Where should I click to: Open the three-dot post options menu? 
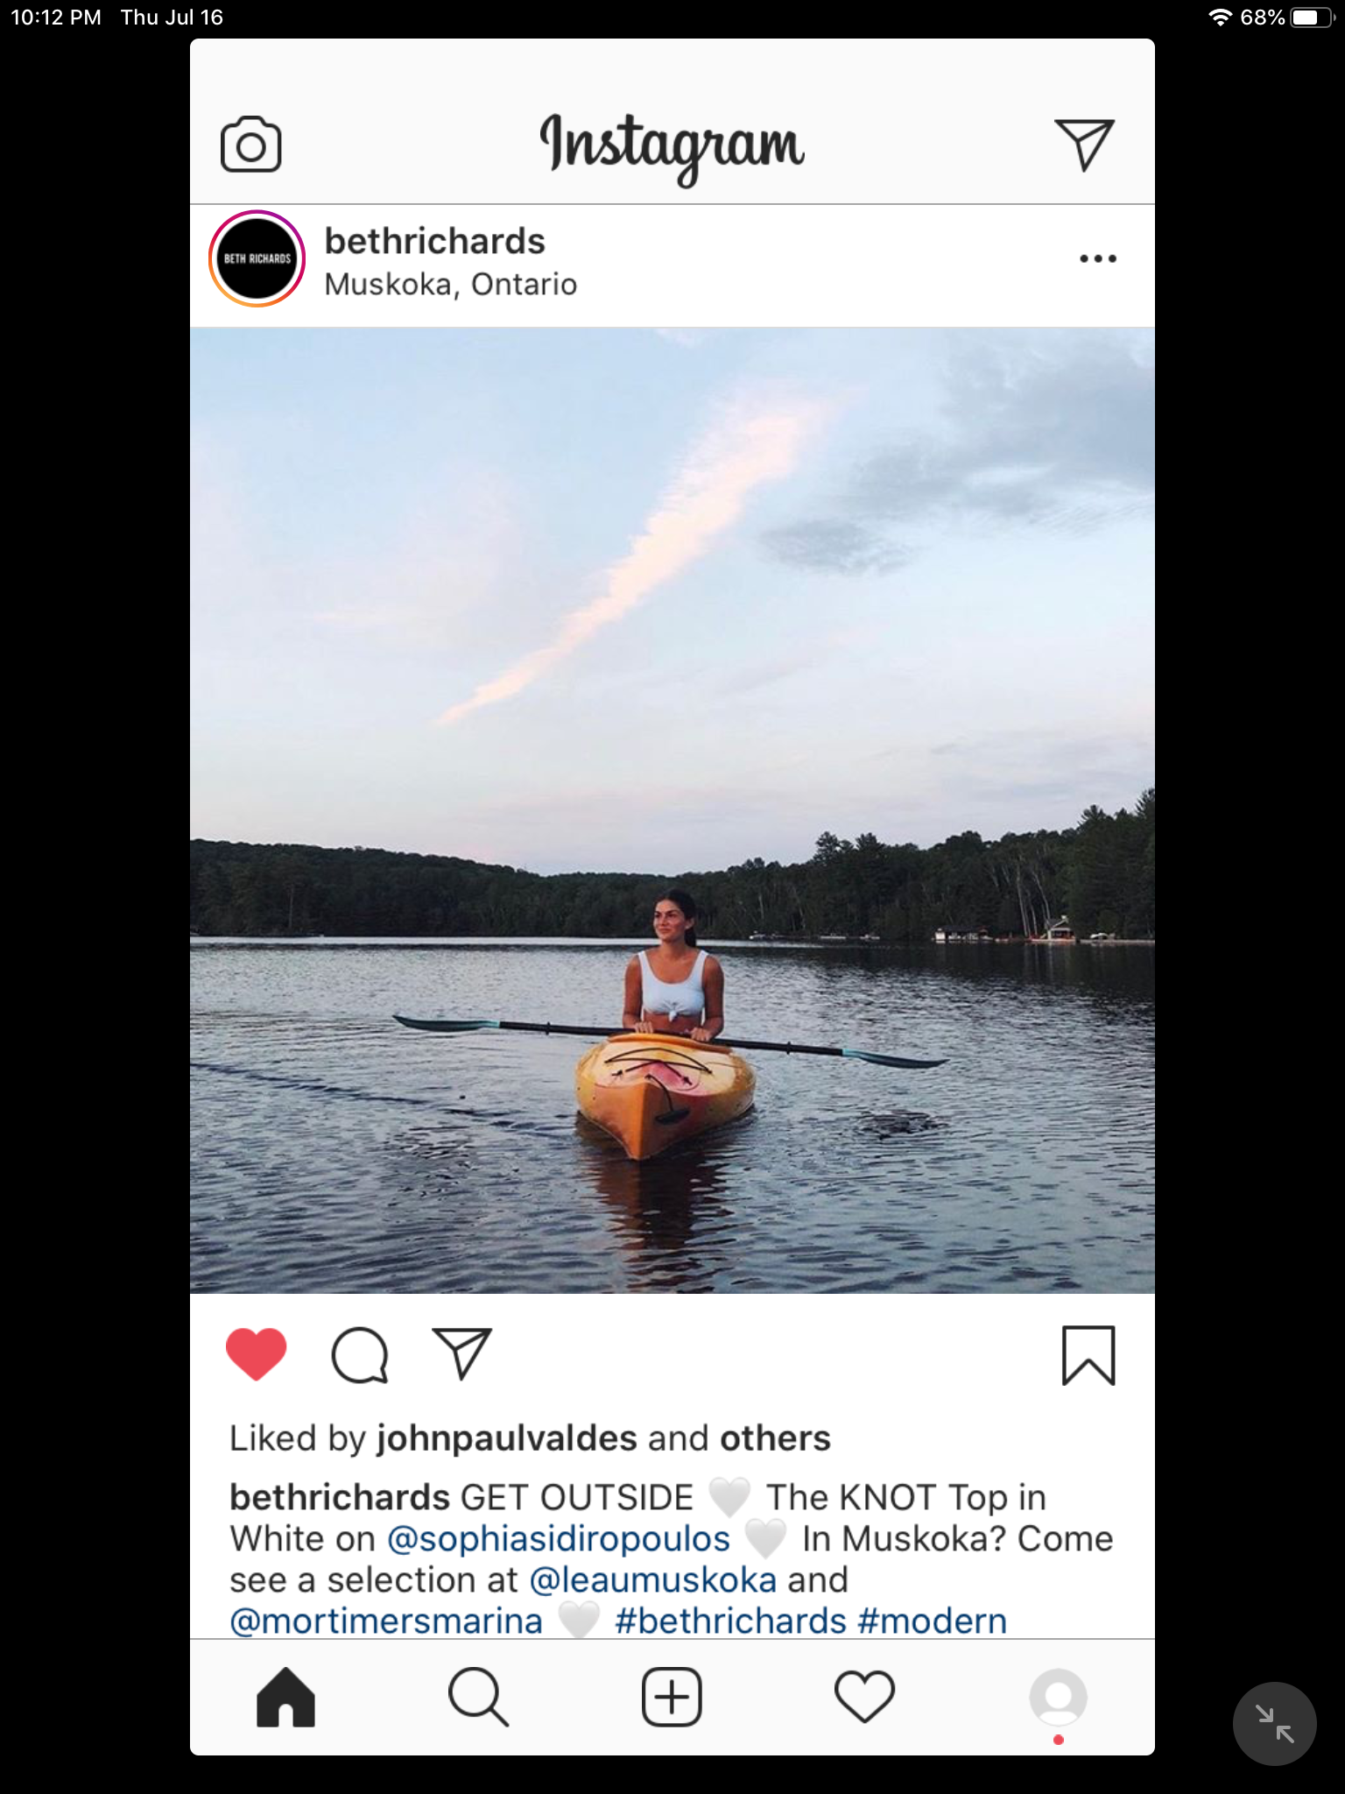pos(1098,258)
